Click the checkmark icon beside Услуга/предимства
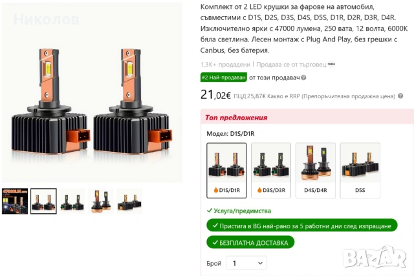Image resolution: width=414 pixels, height=276 pixels. (x=210, y=211)
